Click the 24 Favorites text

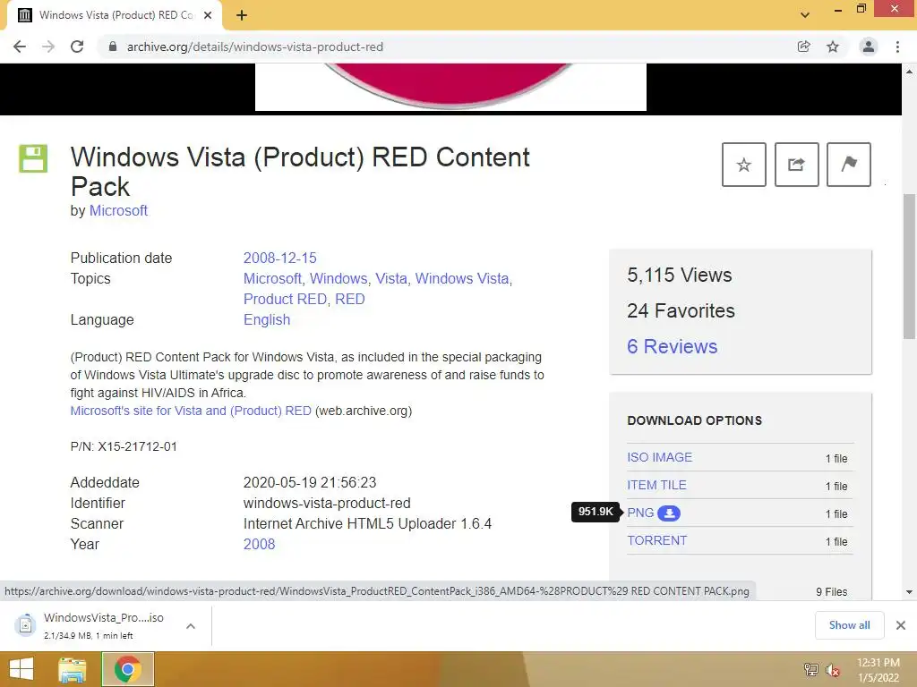pos(681,310)
